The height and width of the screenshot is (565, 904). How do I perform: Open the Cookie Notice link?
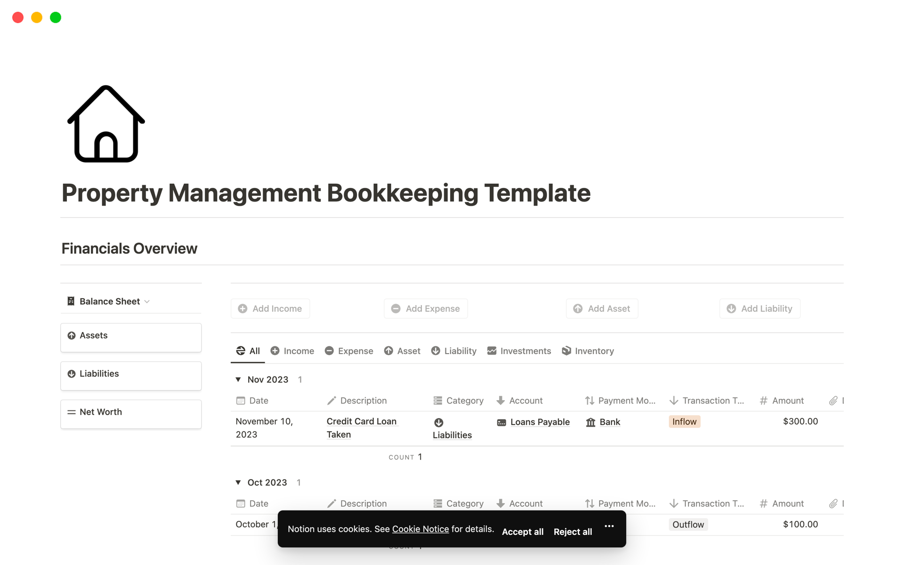point(420,529)
